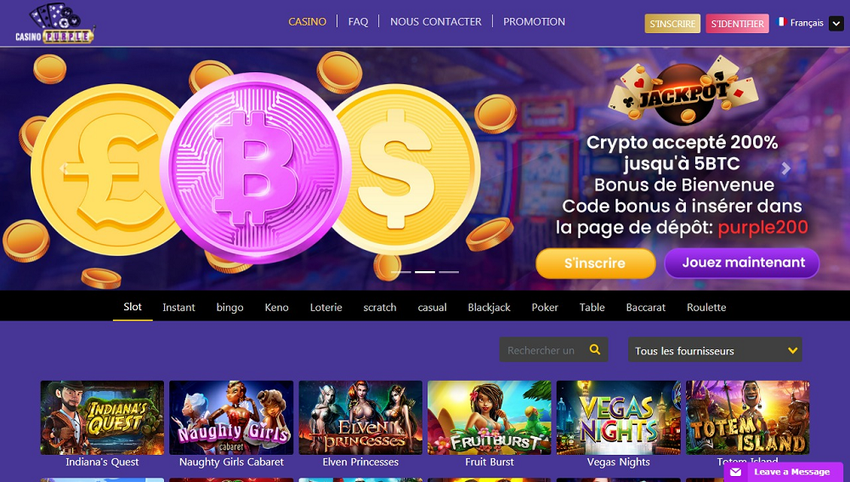Select the middle carousel slide indicator
The height and width of the screenshot is (482, 850).
click(425, 272)
